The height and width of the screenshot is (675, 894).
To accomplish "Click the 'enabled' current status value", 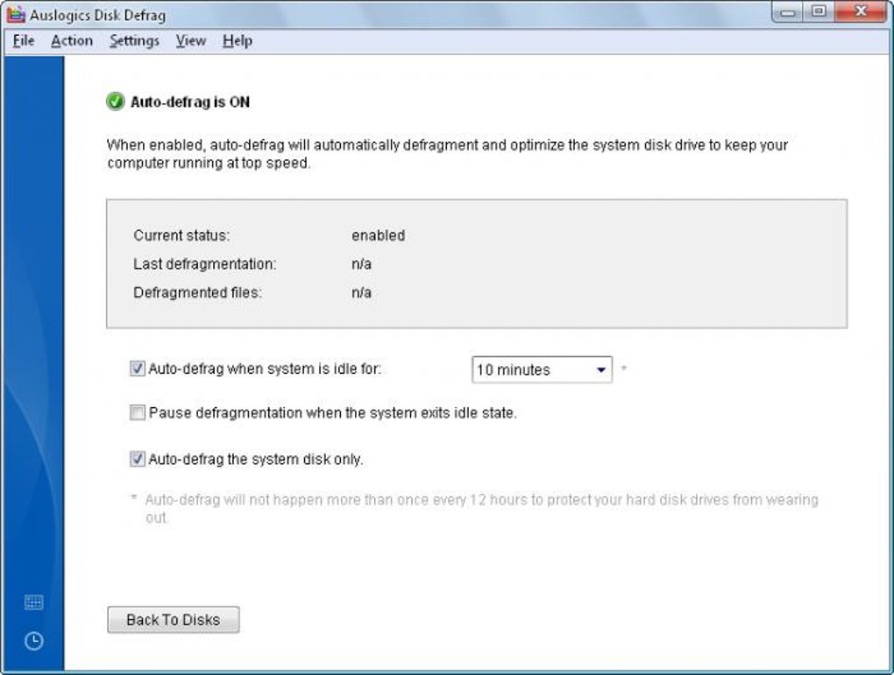I will pos(378,236).
